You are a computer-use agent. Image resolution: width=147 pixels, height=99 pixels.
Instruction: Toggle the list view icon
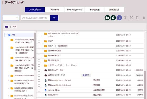pyautogui.click(x=119, y=18)
